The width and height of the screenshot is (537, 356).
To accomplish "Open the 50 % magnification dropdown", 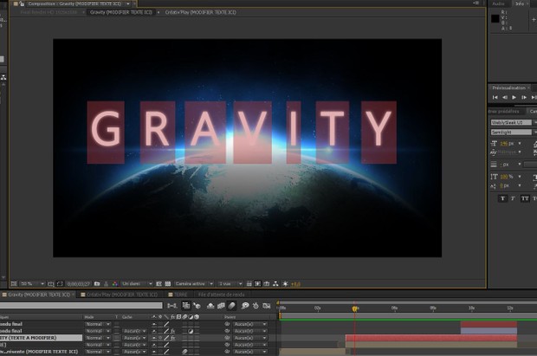I will coord(32,284).
